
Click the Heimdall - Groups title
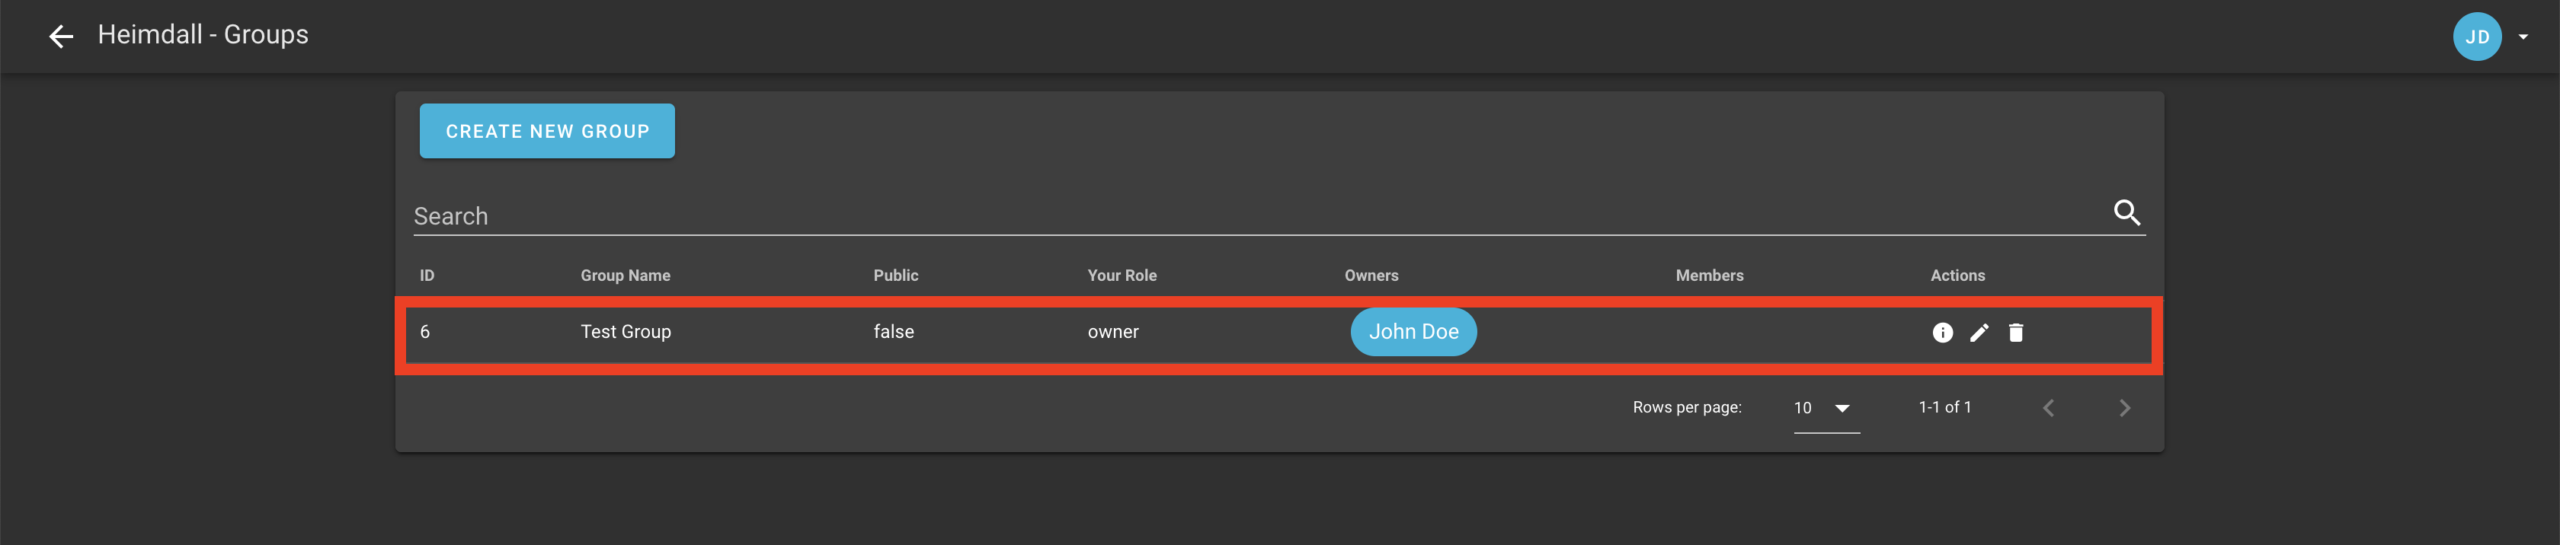[x=203, y=35]
